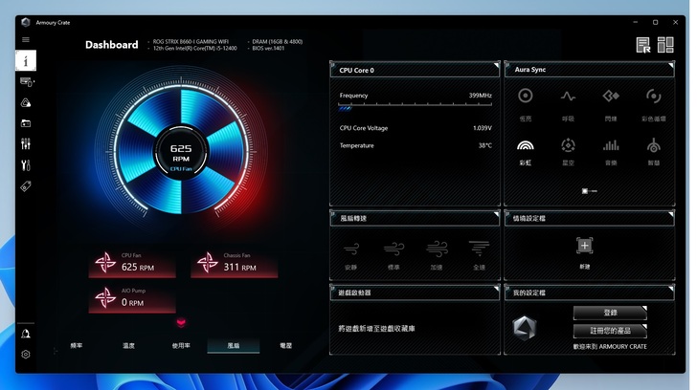
Task: Switch to the Usage (使用率) tab
Action: 181,346
